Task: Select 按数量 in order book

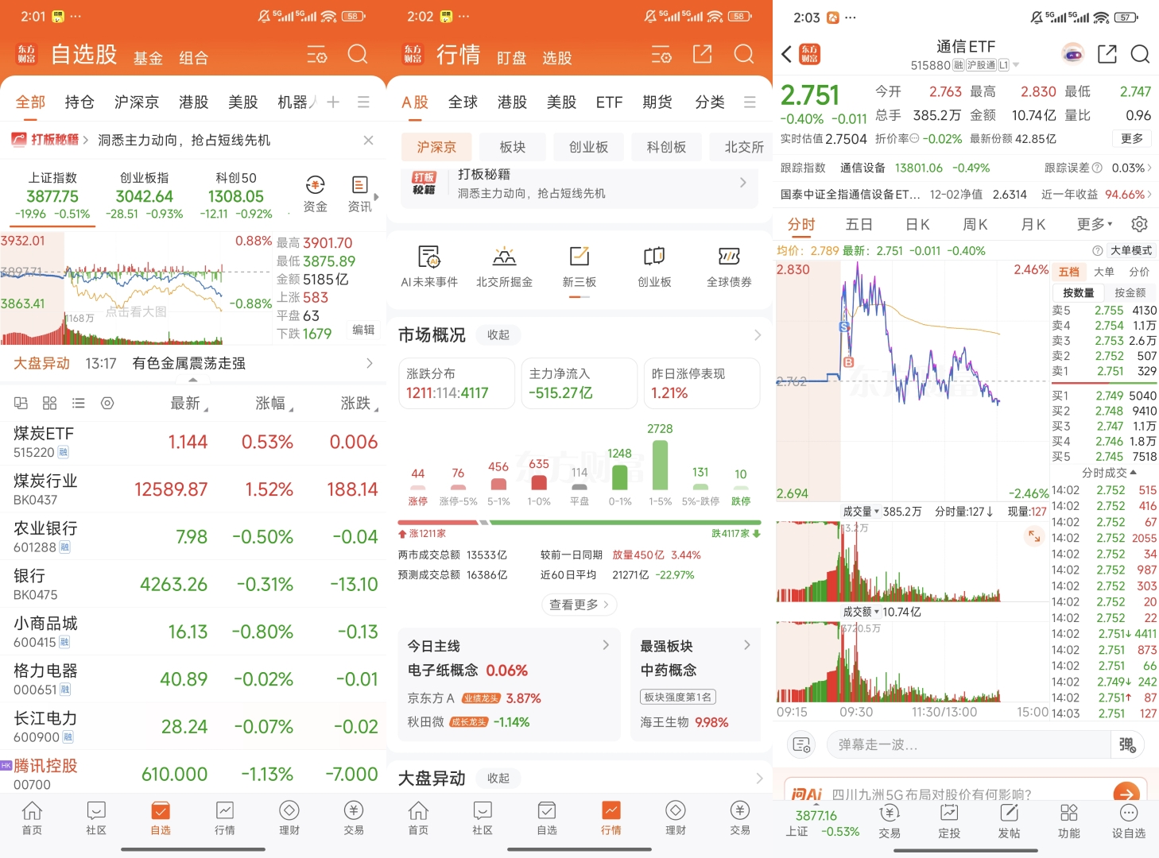Action: pos(1079,292)
